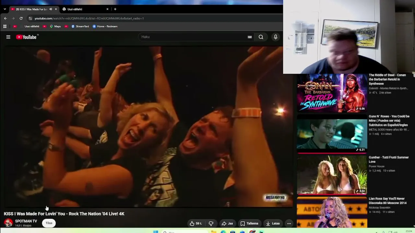
Task: Open File Explorer from the taskbar
Action: (x=214, y=231)
